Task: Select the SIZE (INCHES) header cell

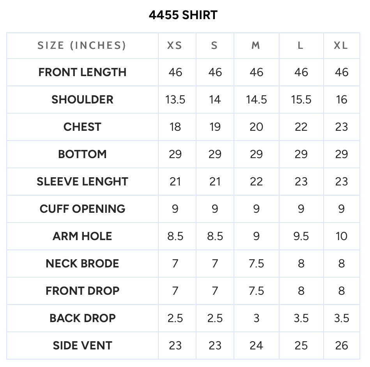Action: point(82,45)
